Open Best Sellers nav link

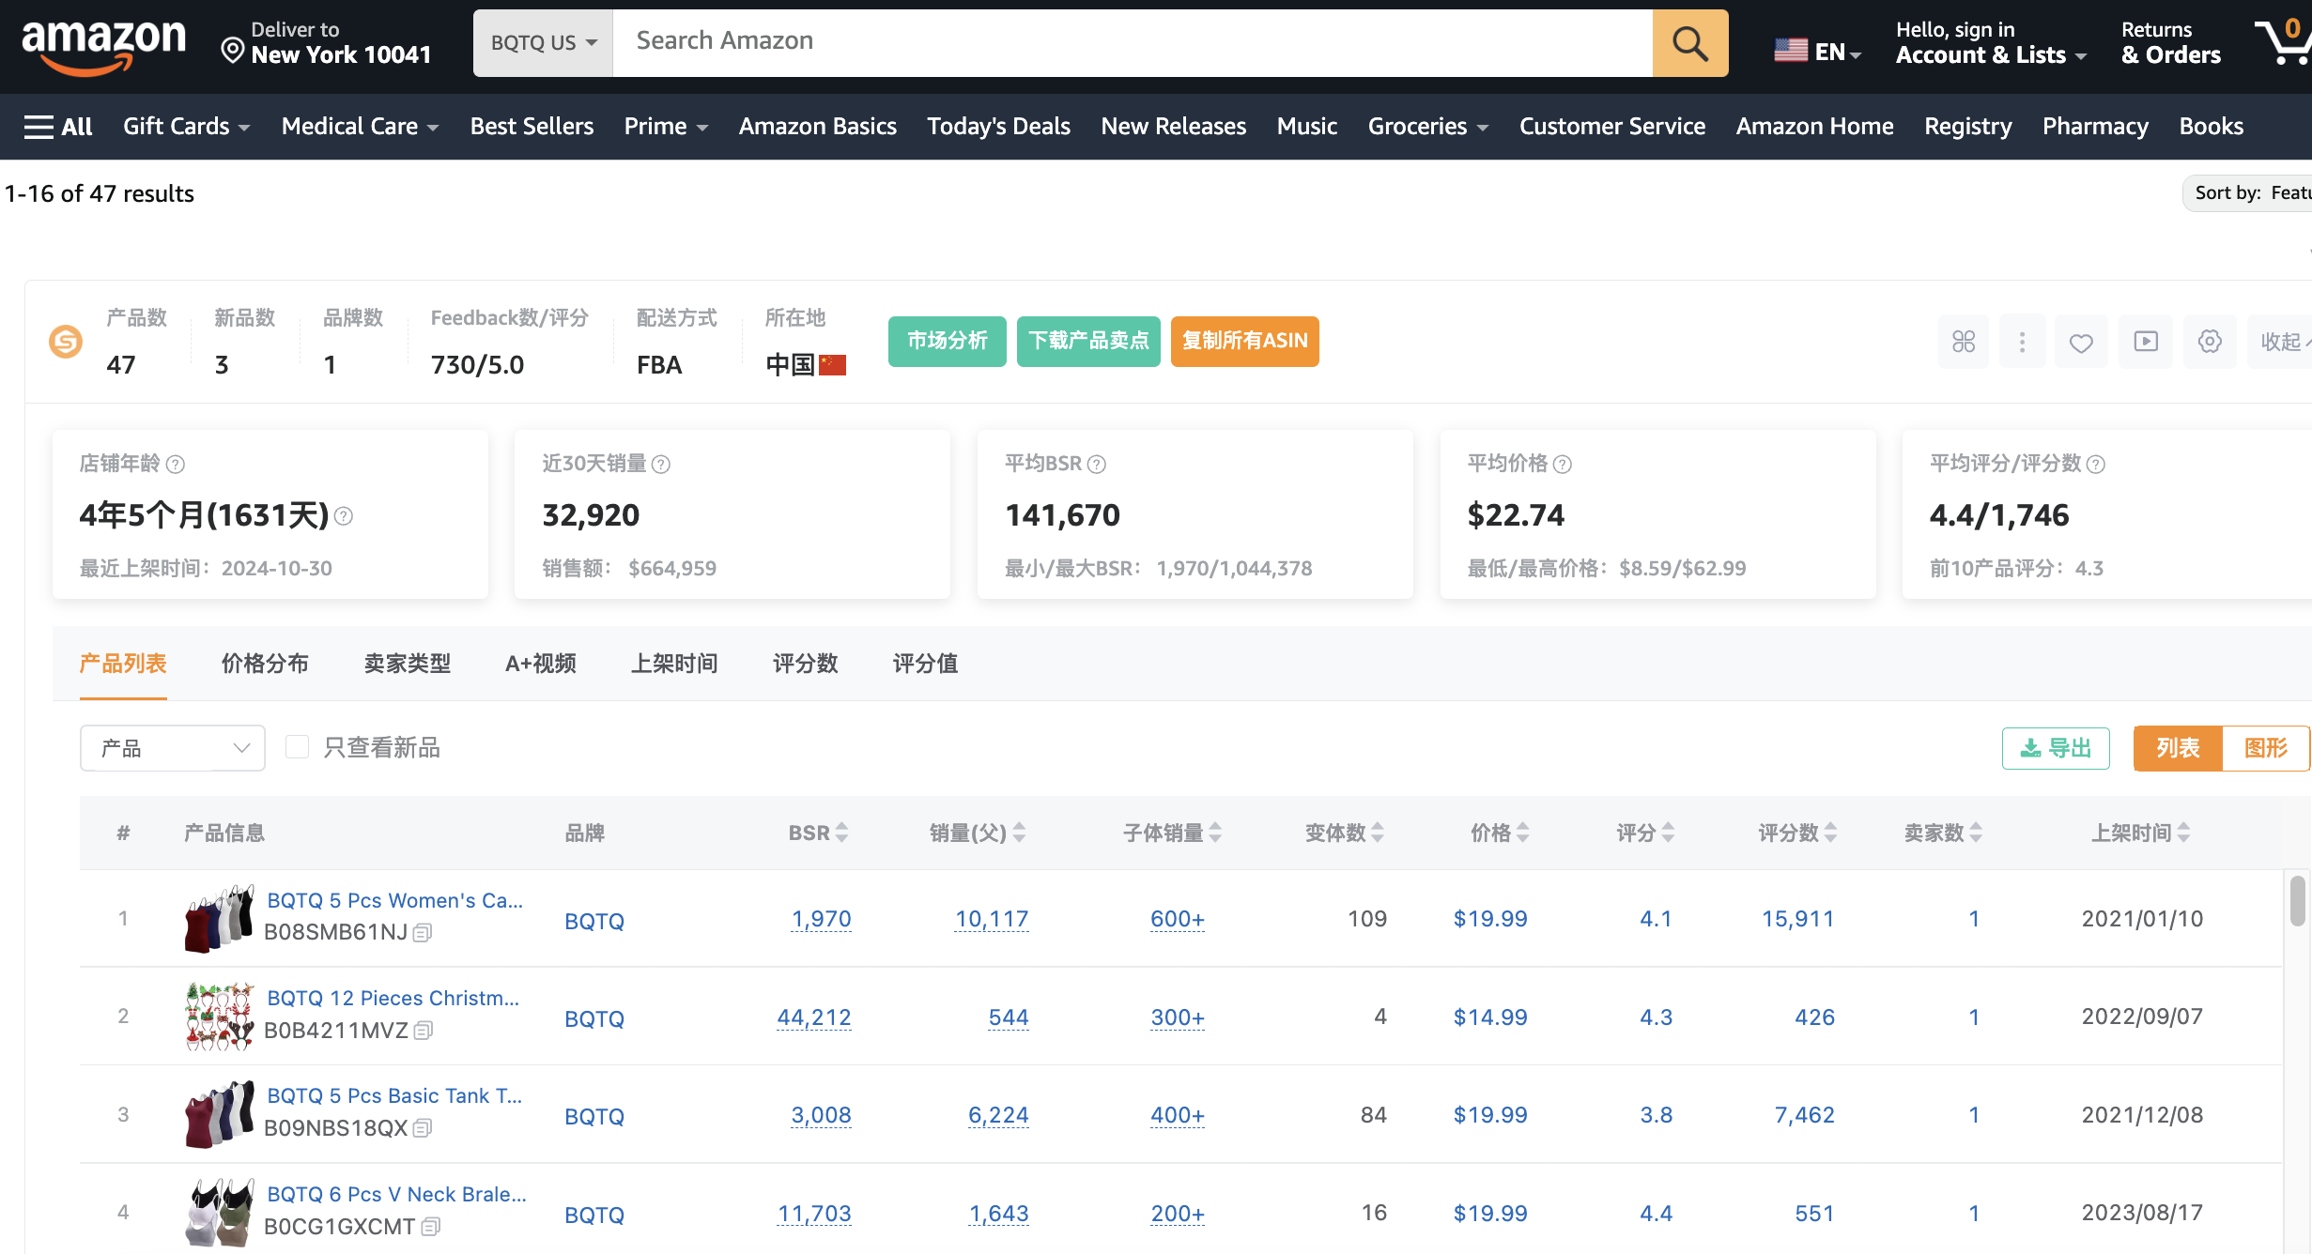[x=532, y=127]
